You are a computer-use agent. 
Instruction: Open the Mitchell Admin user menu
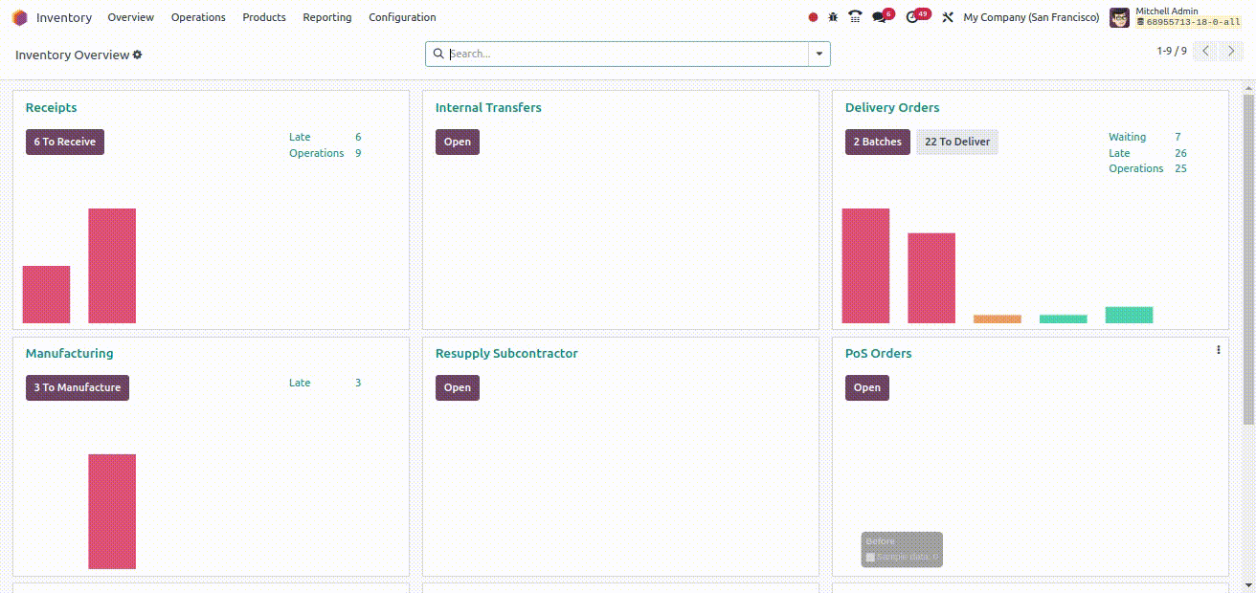tap(1174, 17)
